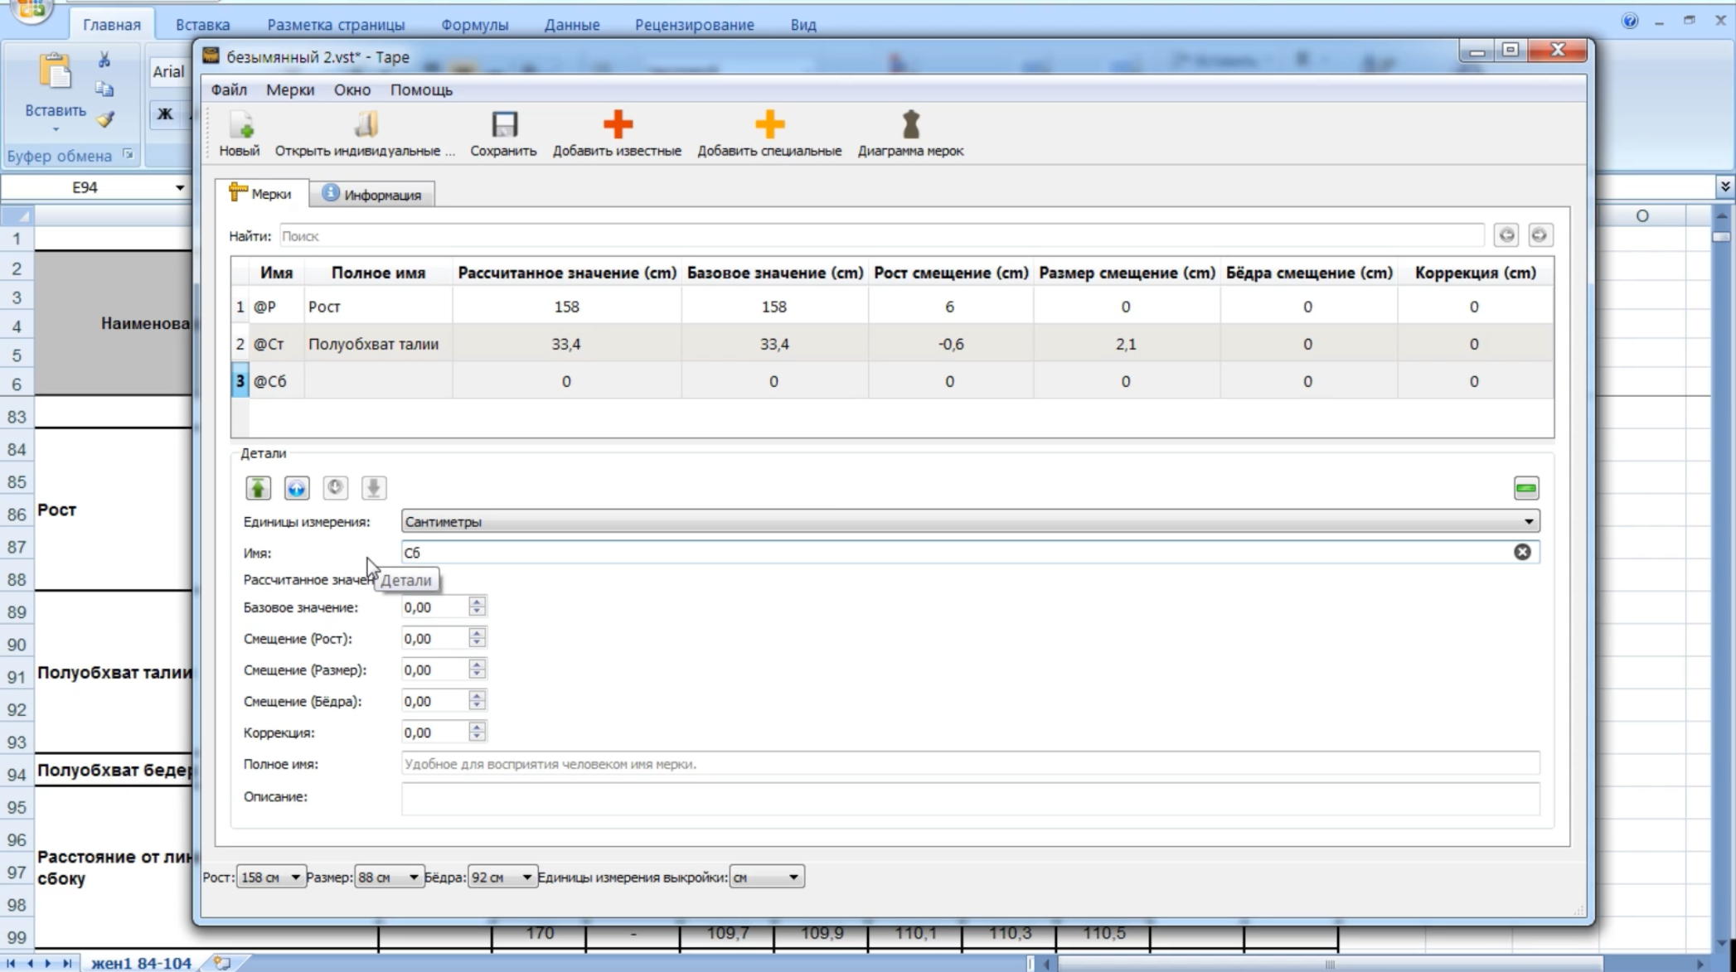Select the Полуобхват талии row in table

[892, 344]
